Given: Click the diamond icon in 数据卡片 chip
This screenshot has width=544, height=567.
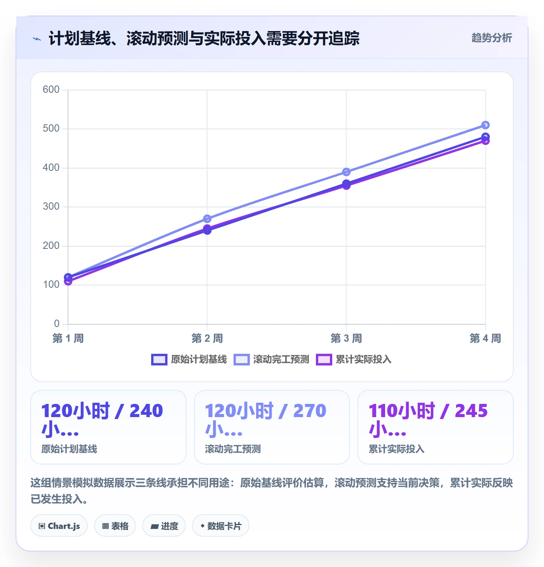Looking at the screenshot, I should point(202,526).
